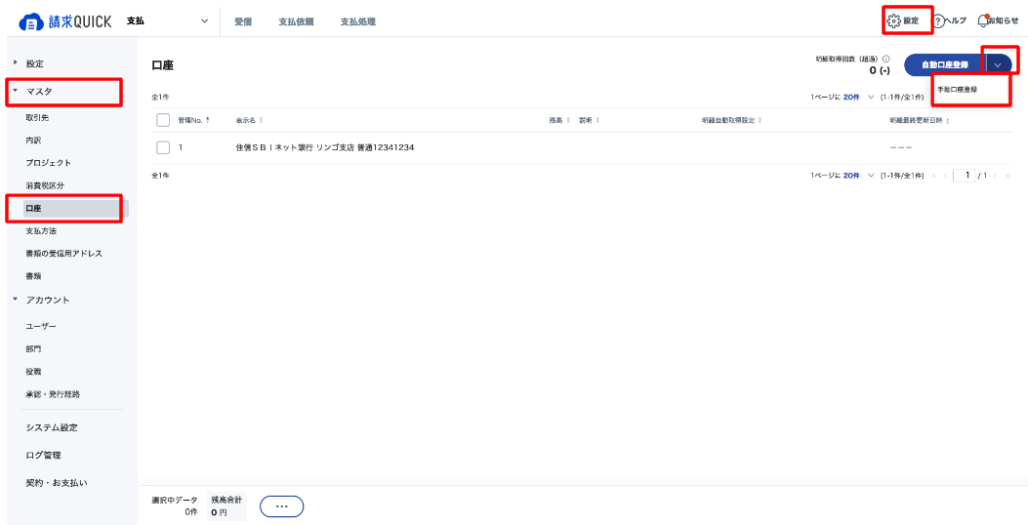Viewport: 1028px width, 525px height.
Task: Select 口座 in the sidebar
Action: coord(76,209)
